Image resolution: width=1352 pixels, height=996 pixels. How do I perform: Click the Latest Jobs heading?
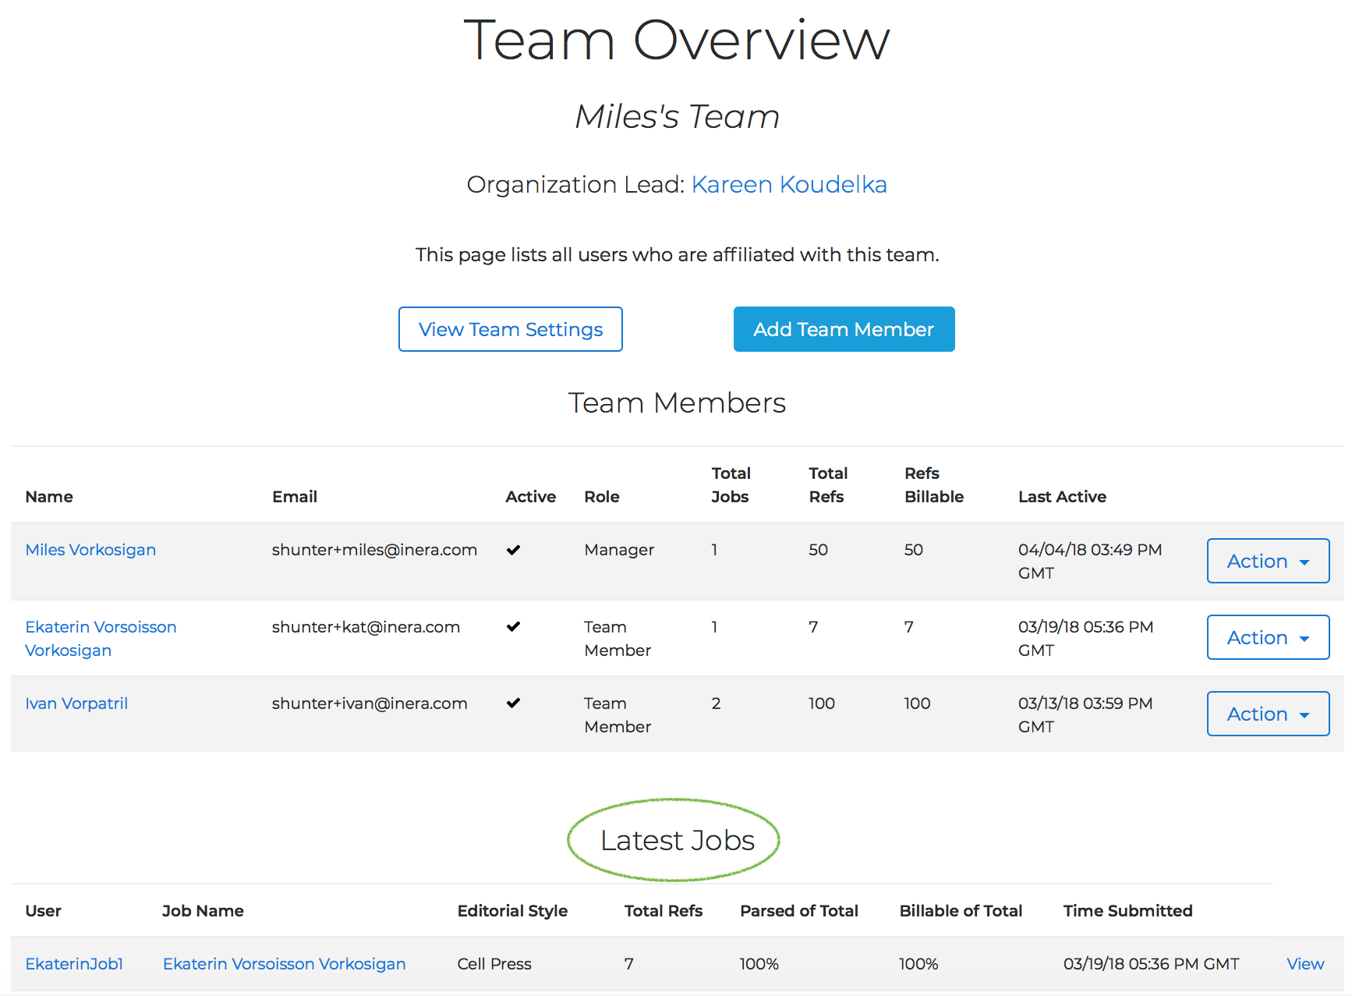(x=677, y=841)
